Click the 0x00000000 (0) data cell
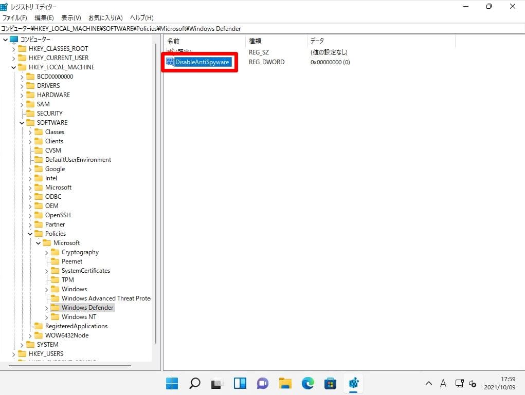Image resolution: width=525 pixels, height=395 pixels. pyautogui.click(x=330, y=62)
